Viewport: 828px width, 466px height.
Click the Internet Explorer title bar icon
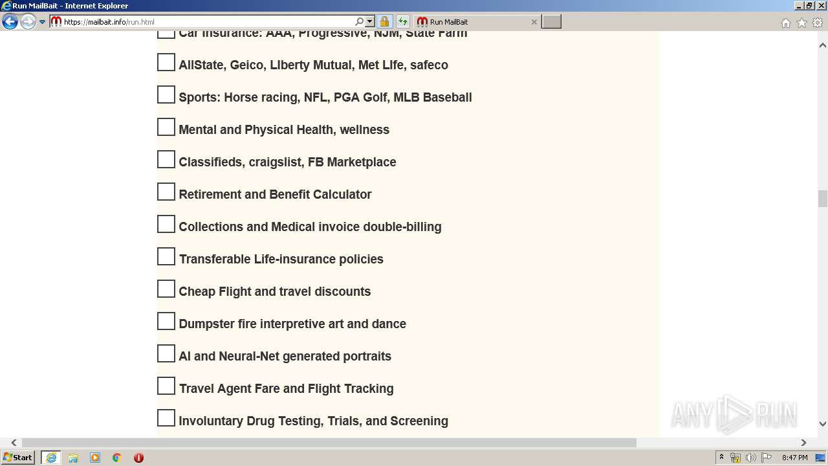(x=6, y=6)
